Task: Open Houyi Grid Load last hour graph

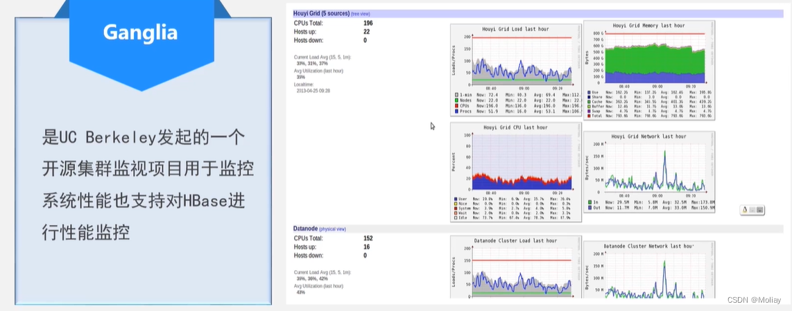Action: pos(516,71)
